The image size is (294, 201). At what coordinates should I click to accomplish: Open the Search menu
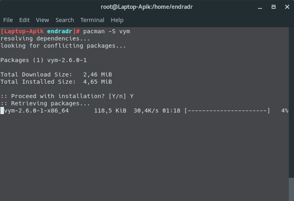click(65, 20)
